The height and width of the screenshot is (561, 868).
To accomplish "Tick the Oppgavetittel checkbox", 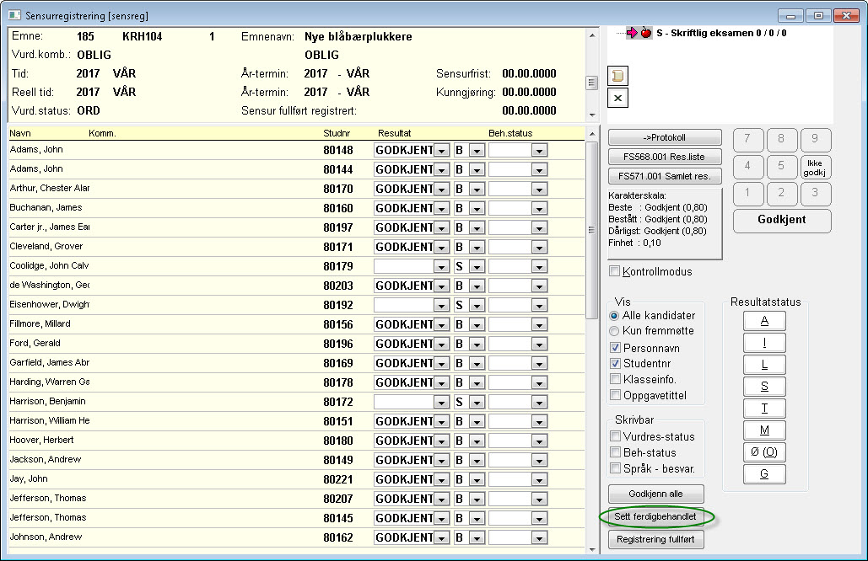I will 615,395.
